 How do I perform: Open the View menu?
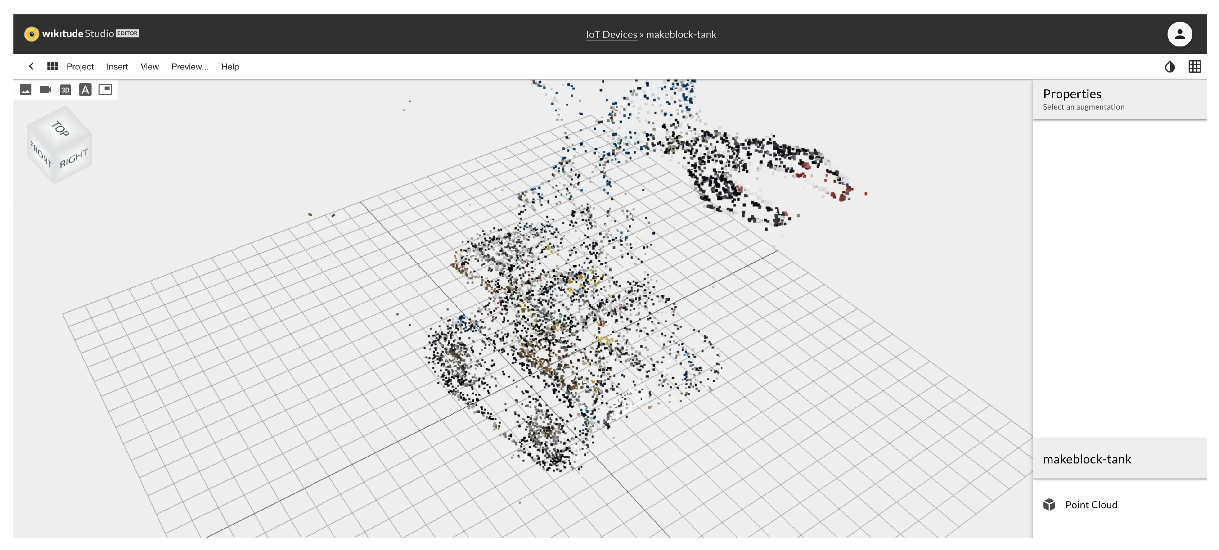pos(150,67)
